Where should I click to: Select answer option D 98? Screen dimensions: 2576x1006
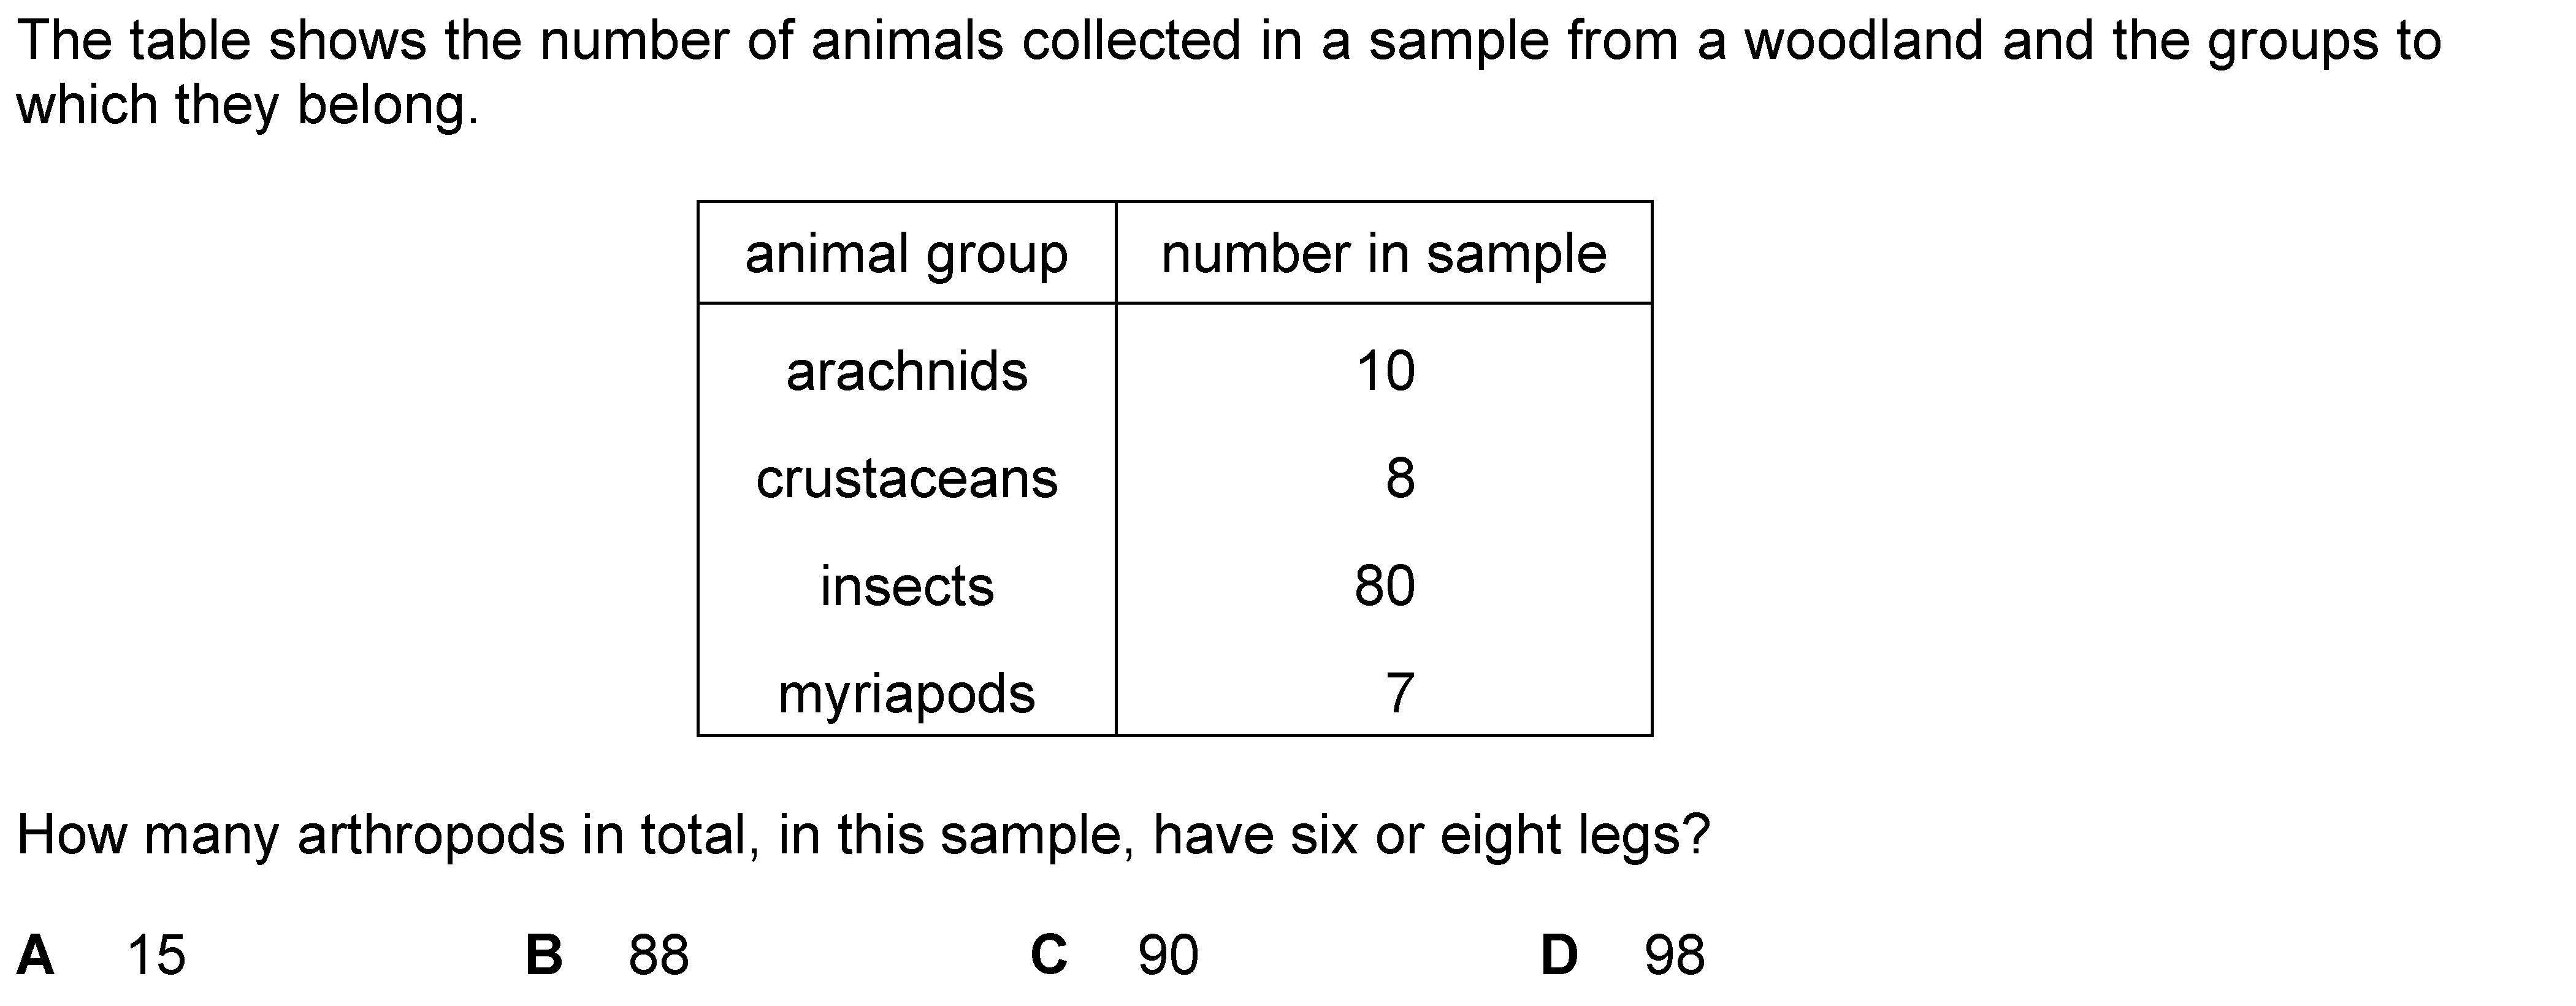[1622, 955]
